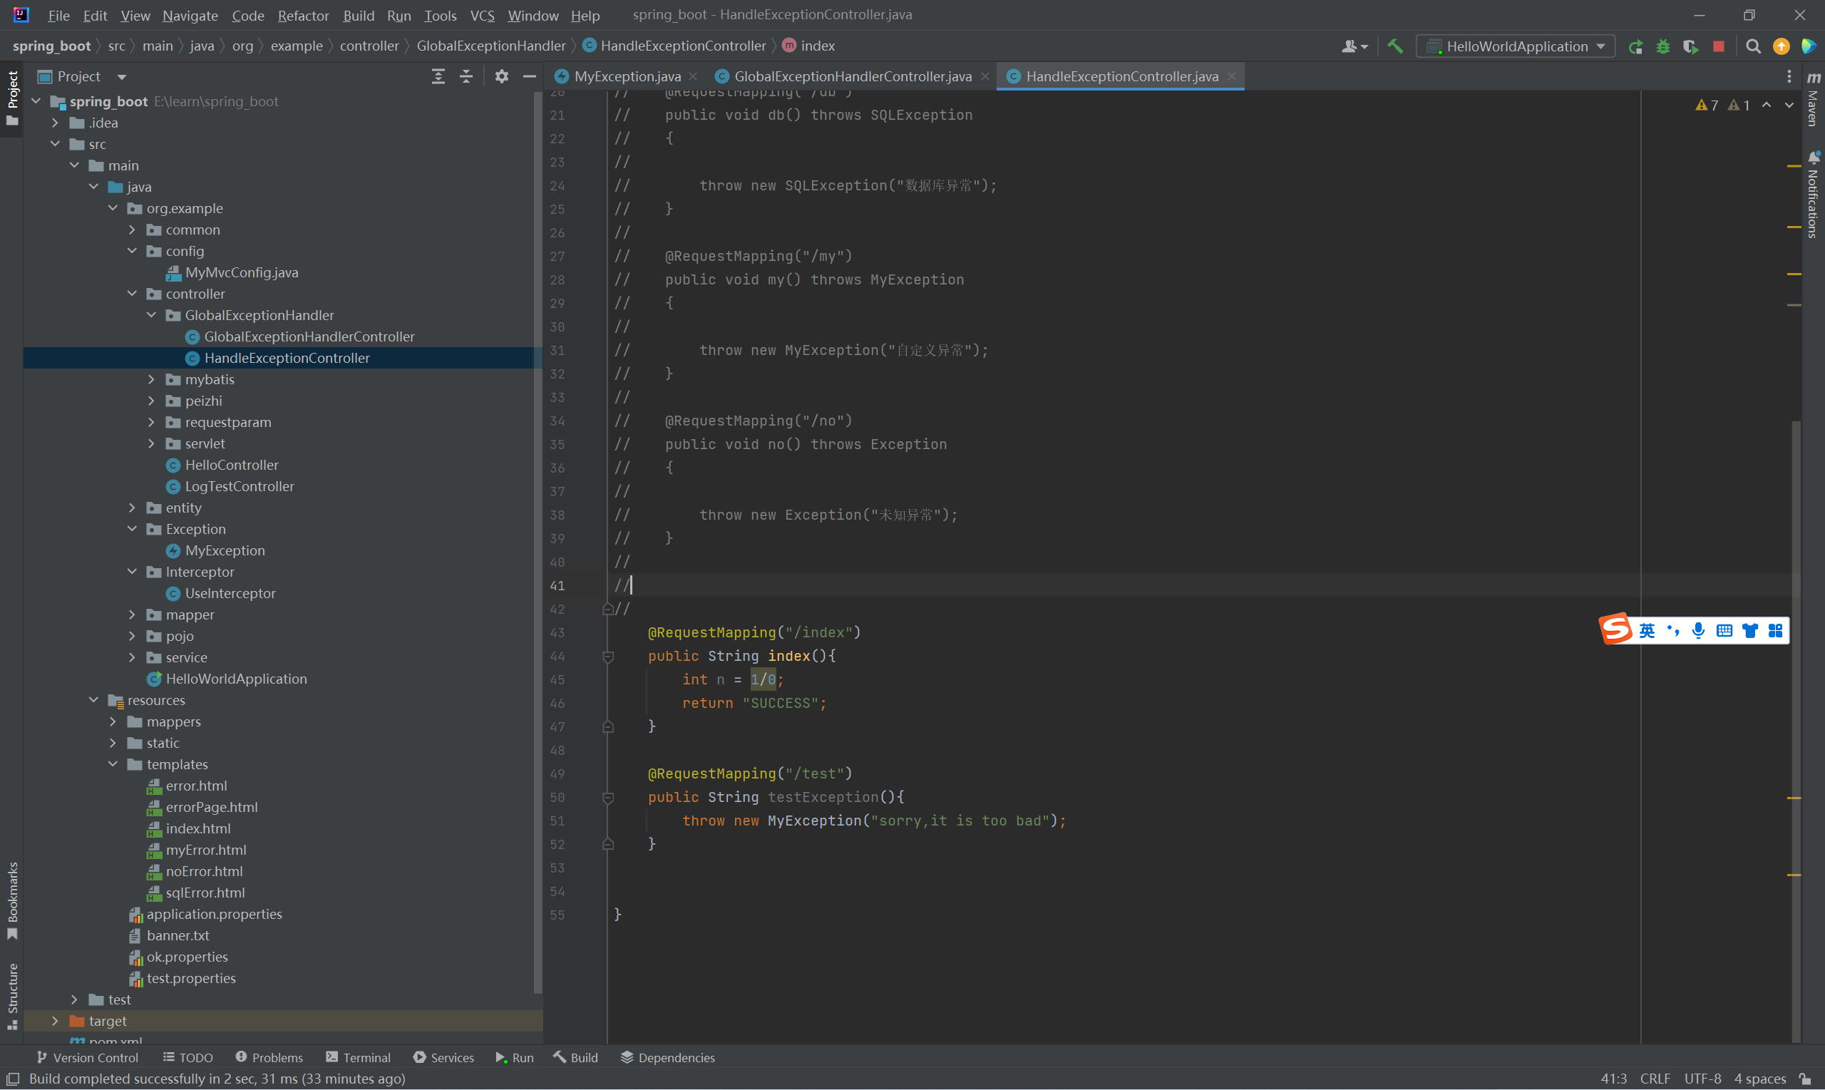Switch to GlobalExceptionHandlerController.java tab

[852, 76]
